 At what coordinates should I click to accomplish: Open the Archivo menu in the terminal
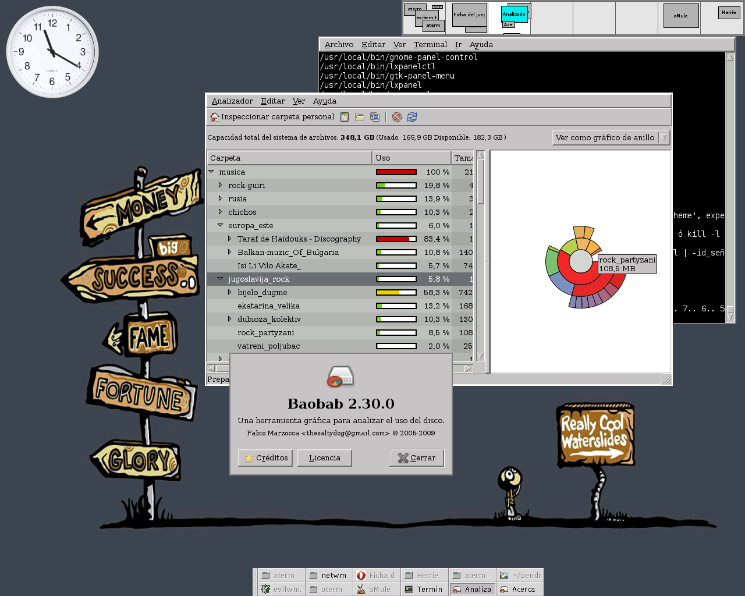tap(339, 45)
